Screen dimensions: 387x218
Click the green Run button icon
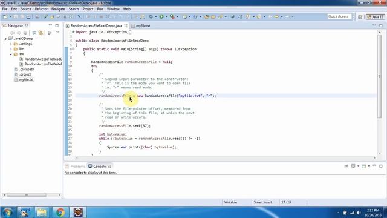point(161,16)
